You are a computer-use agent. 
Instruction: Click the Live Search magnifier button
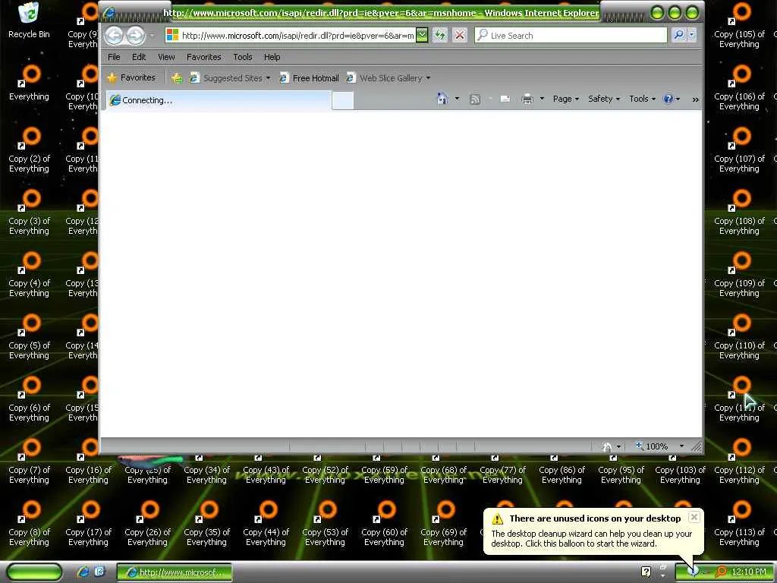click(679, 35)
